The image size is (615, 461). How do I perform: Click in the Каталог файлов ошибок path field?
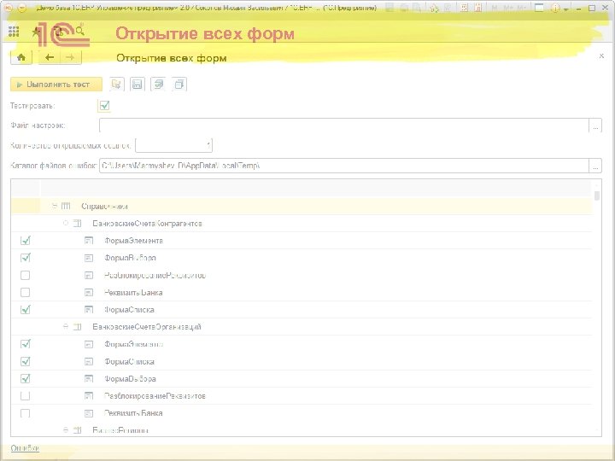coord(344,166)
